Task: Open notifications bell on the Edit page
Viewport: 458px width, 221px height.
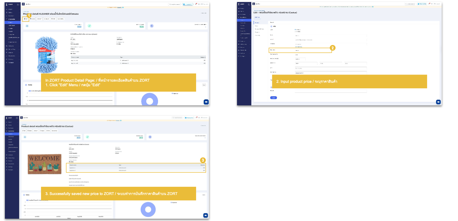Action: pyautogui.click(x=429, y=4)
